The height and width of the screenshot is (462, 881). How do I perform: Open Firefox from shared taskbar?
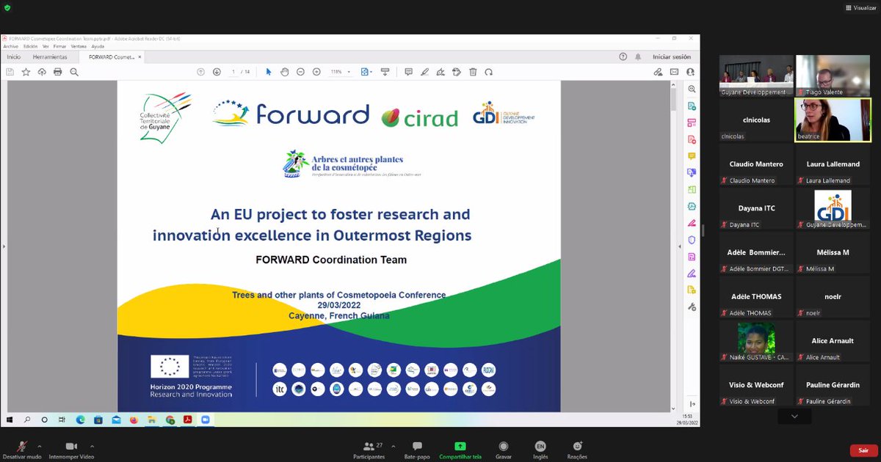coord(134,419)
